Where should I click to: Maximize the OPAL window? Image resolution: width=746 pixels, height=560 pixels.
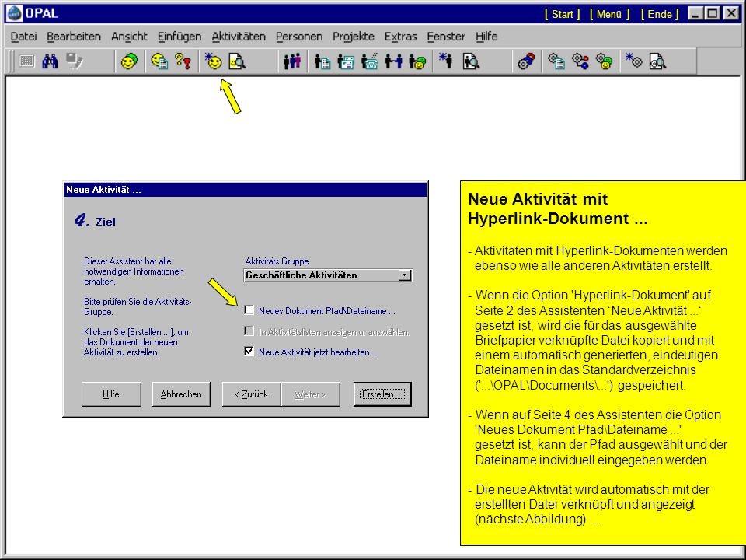point(713,14)
